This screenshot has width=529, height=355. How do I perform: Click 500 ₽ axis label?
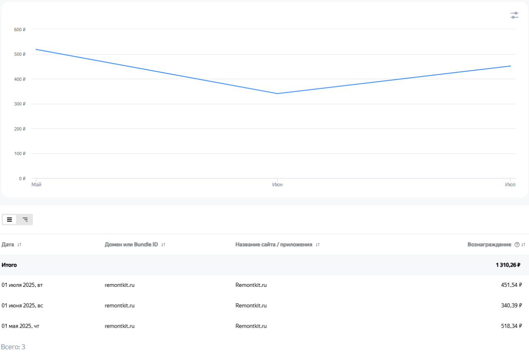(x=20, y=54)
